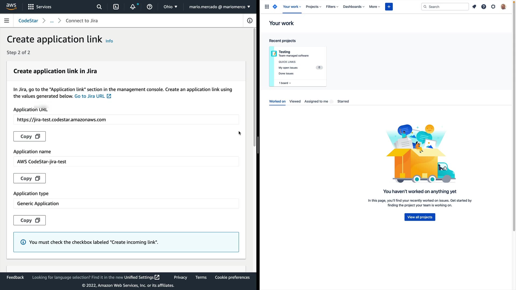Click the AWS notifications bell

[x=133, y=7]
